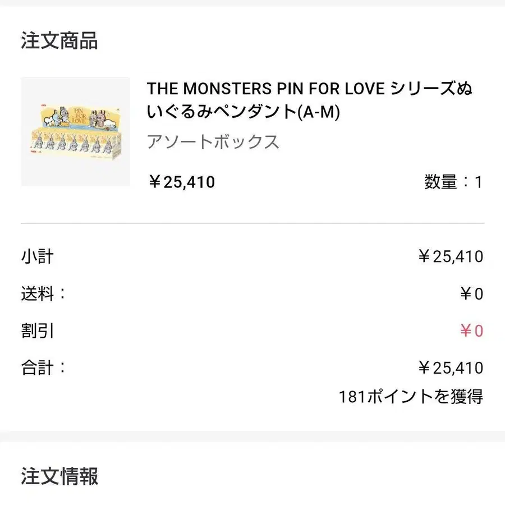The height and width of the screenshot is (505, 505).
Task: Click the THE MONSTERS PIN FOR LOVE title
Action: 310,100
